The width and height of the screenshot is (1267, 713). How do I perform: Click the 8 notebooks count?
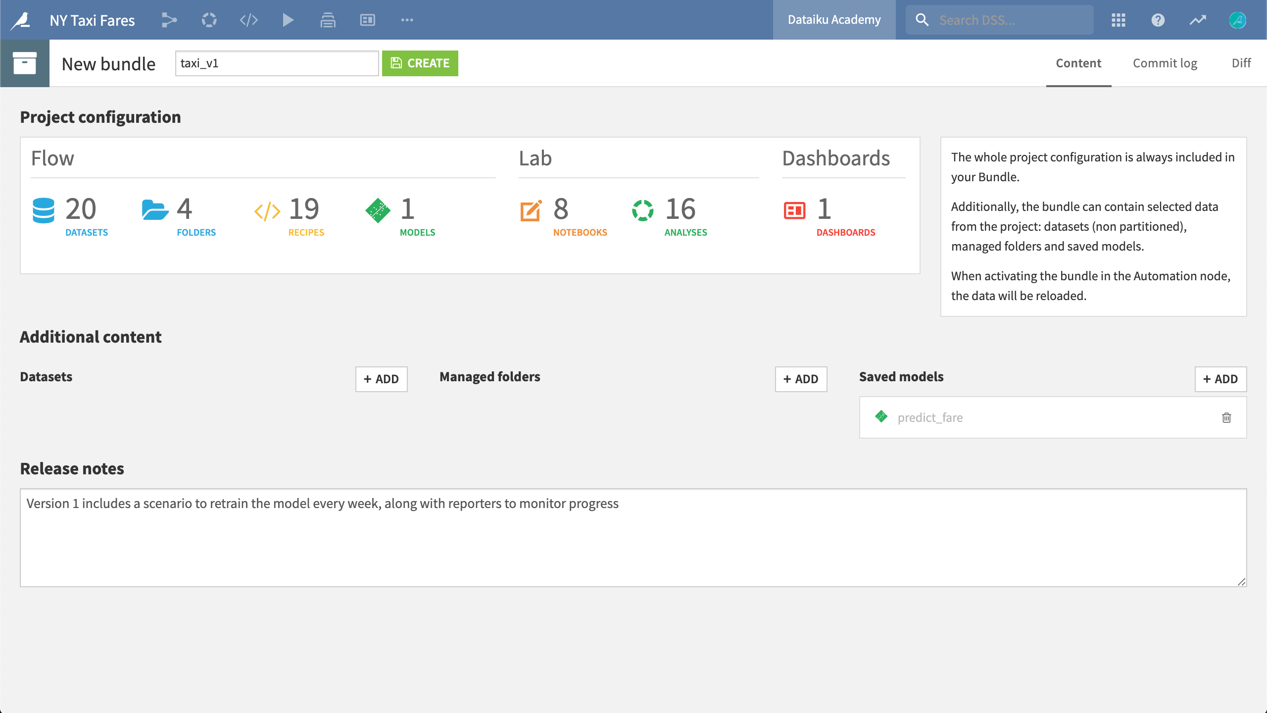tap(561, 209)
